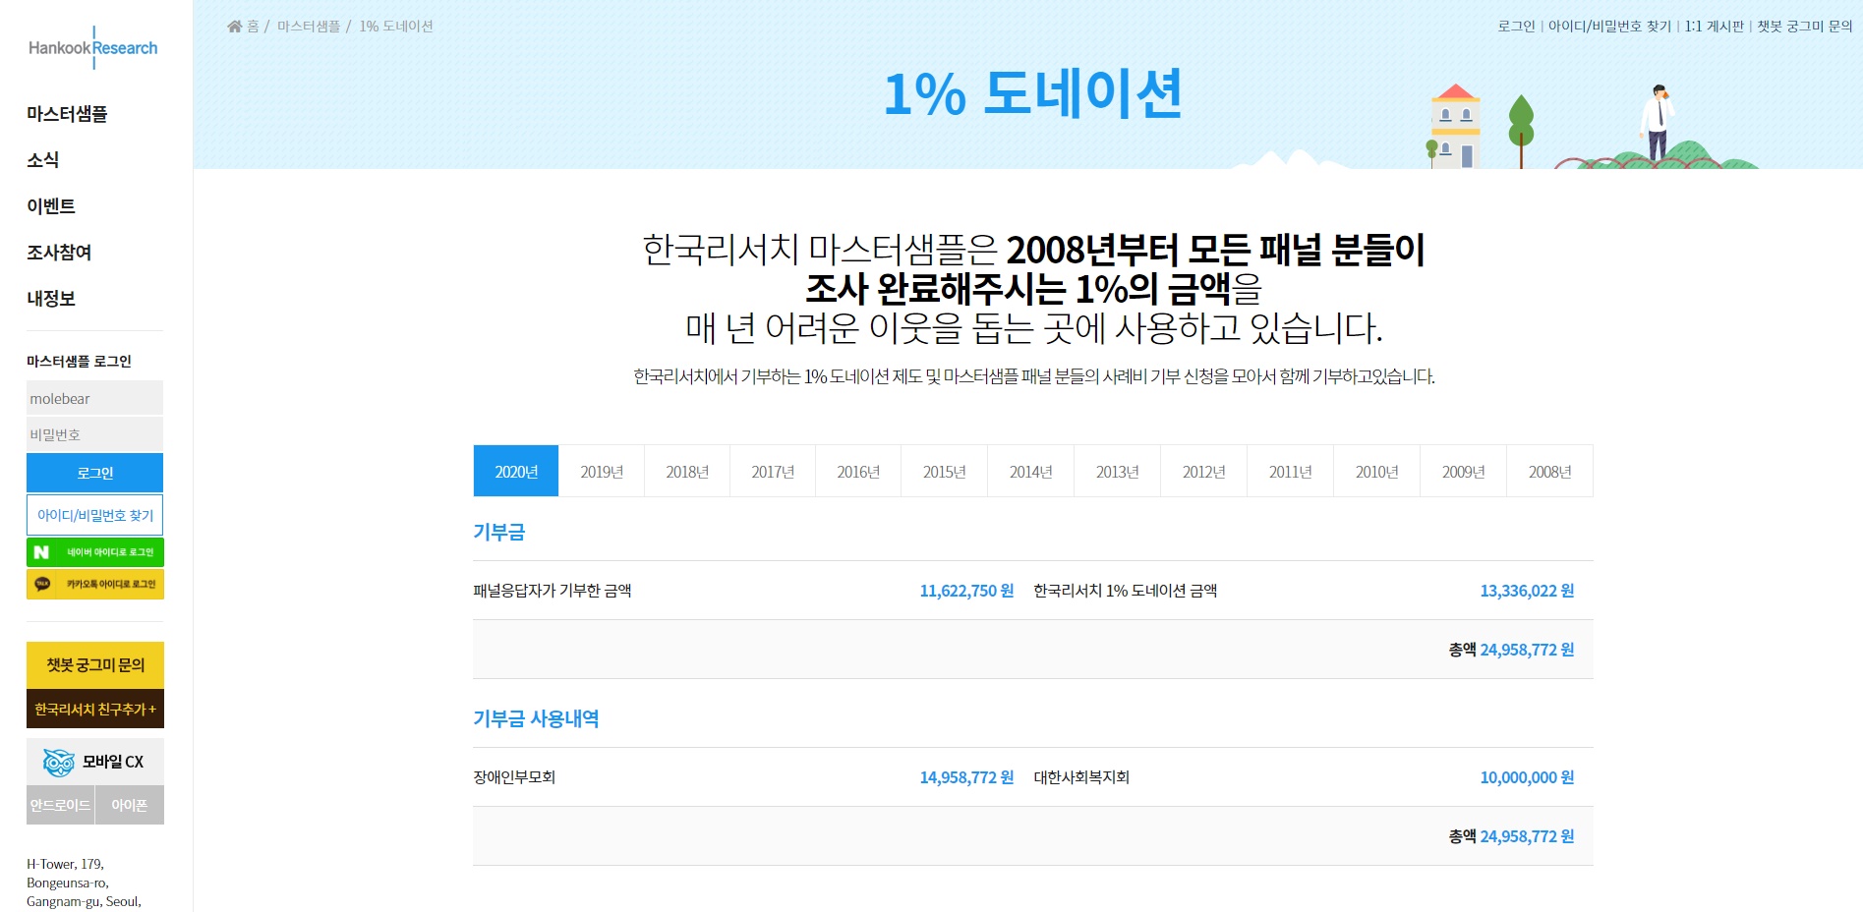Click 로그인 link in top header

[x=1516, y=27]
